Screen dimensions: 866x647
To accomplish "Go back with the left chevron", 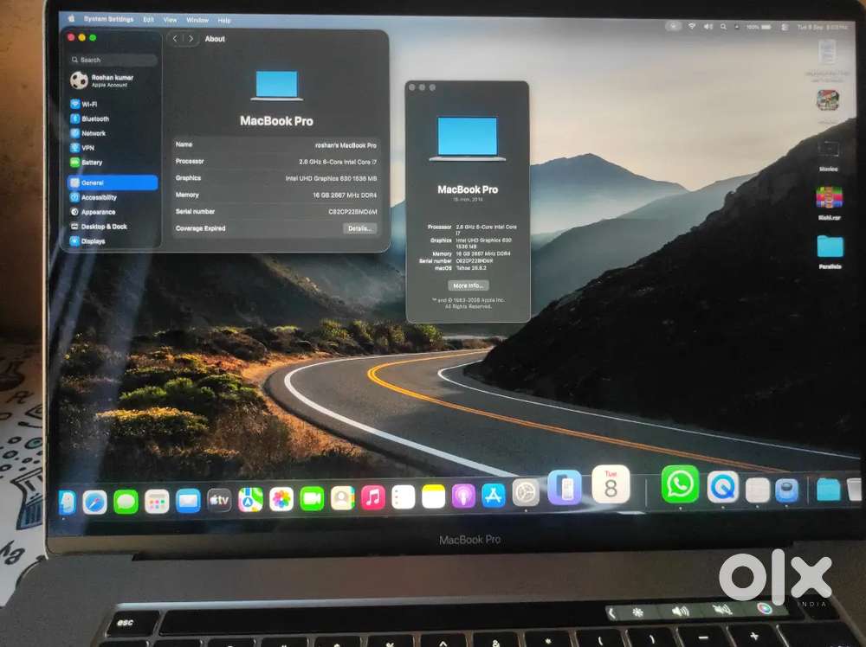I will [x=175, y=39].
